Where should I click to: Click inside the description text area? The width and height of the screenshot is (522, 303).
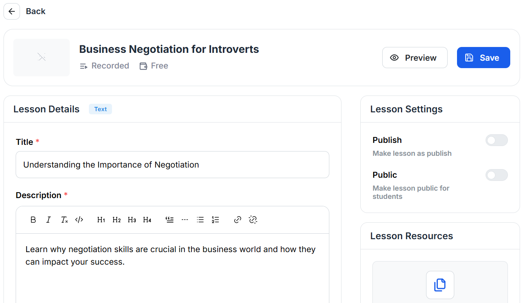click(172, 269)
